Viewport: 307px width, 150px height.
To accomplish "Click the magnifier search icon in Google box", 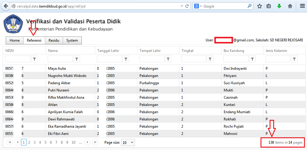I will [x=249, y=6].
